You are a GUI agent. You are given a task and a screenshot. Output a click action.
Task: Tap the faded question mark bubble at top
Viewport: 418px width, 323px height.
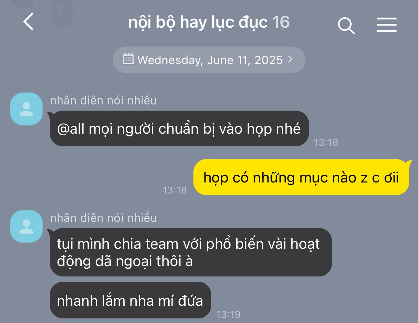pyautogui.click(x=61, y=13)
